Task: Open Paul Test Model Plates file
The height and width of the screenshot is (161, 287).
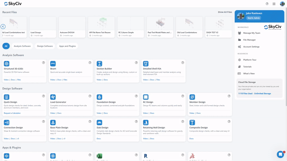Action: [x=160, y=27]
